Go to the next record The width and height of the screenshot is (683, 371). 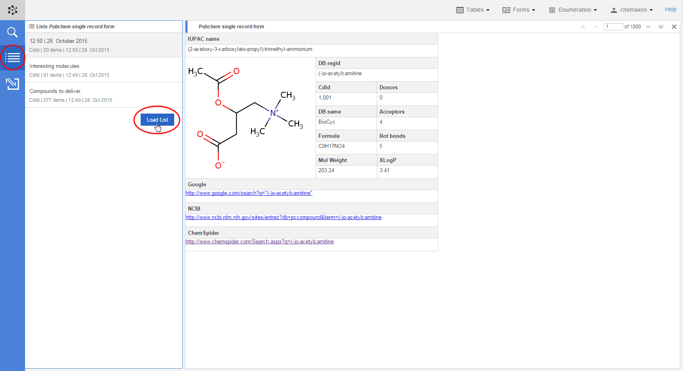click(x=648, y=27)
